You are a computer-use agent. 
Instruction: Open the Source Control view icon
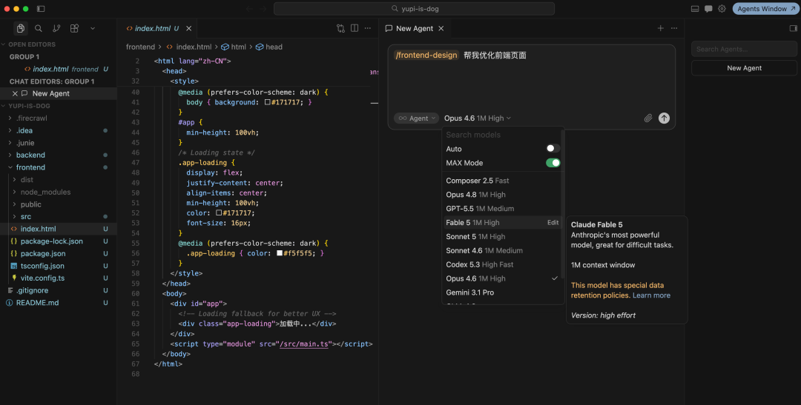[x=56, y=29]
